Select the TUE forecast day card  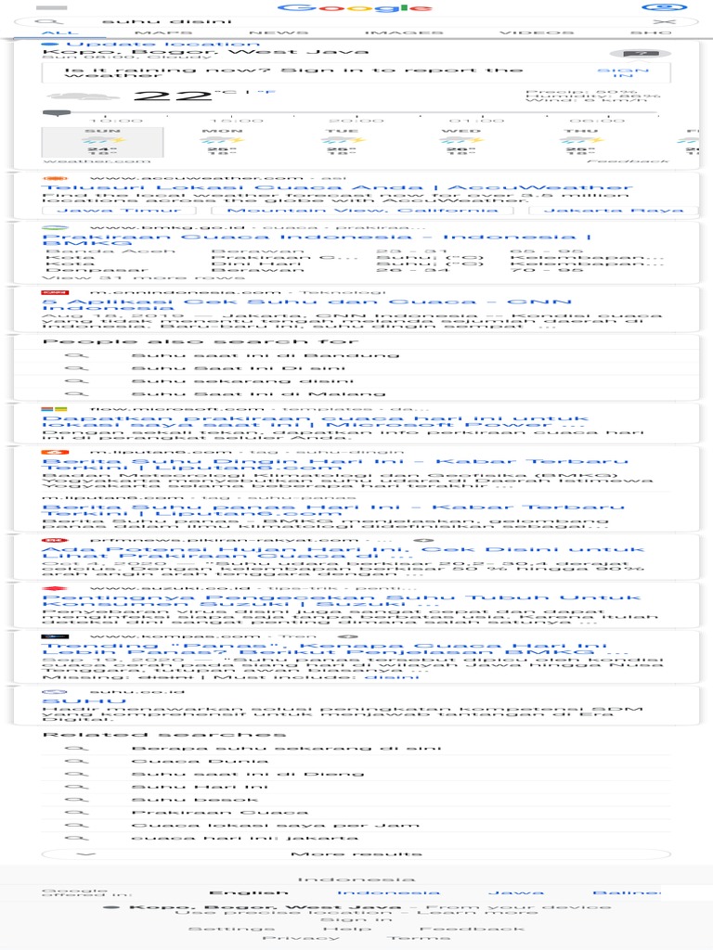click(x=342, y=143)
